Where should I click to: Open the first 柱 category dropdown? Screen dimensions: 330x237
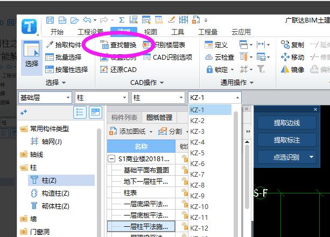coord(101,97)
